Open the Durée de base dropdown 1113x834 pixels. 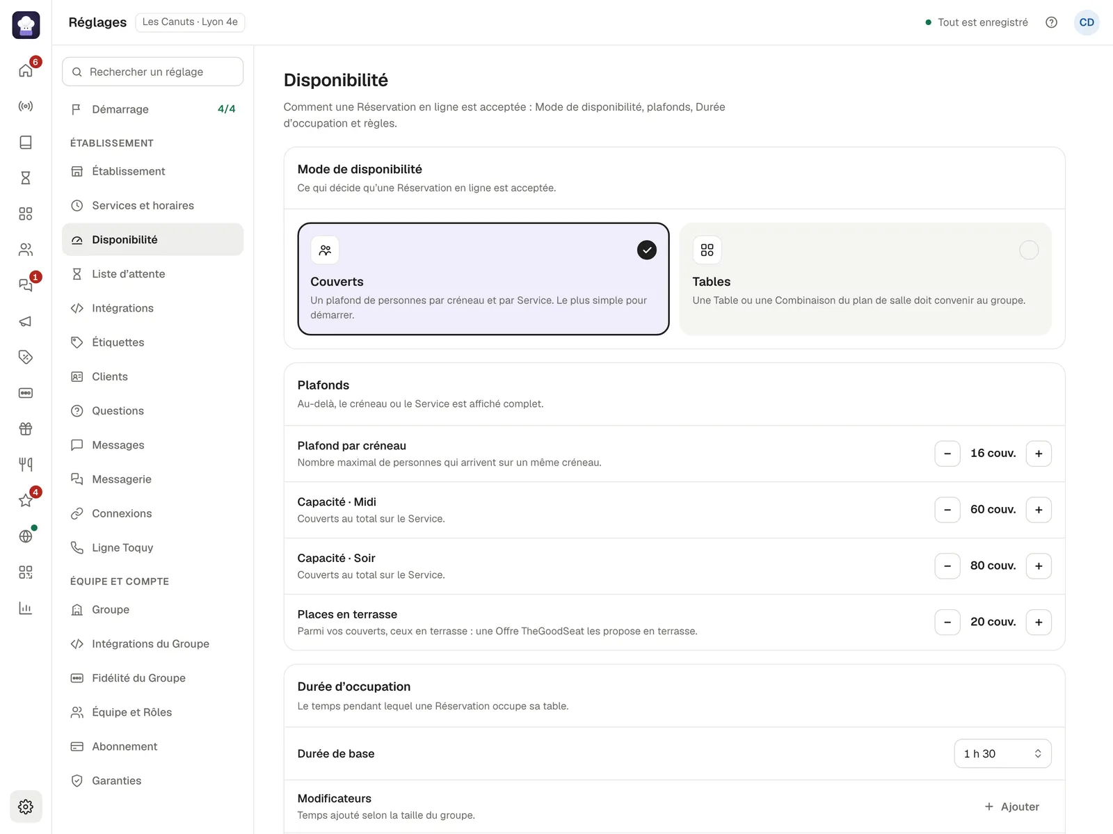coord(1002,753)
